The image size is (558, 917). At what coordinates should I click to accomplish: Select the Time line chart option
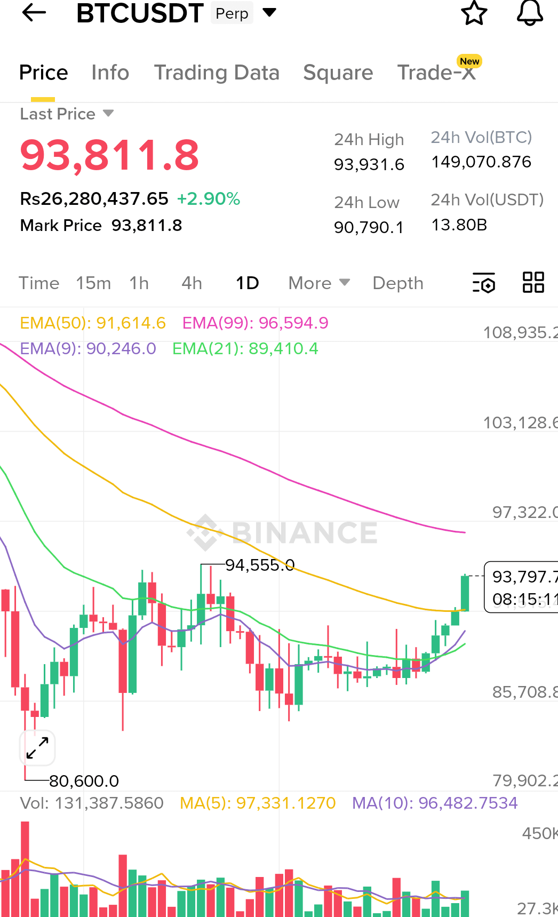pyautogui.click(x=39, y=283)
